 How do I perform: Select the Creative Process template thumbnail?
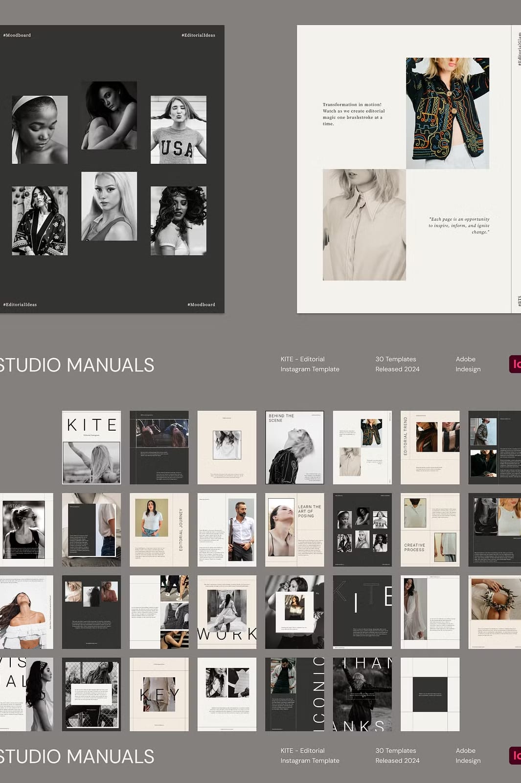(x=430, y=530)
